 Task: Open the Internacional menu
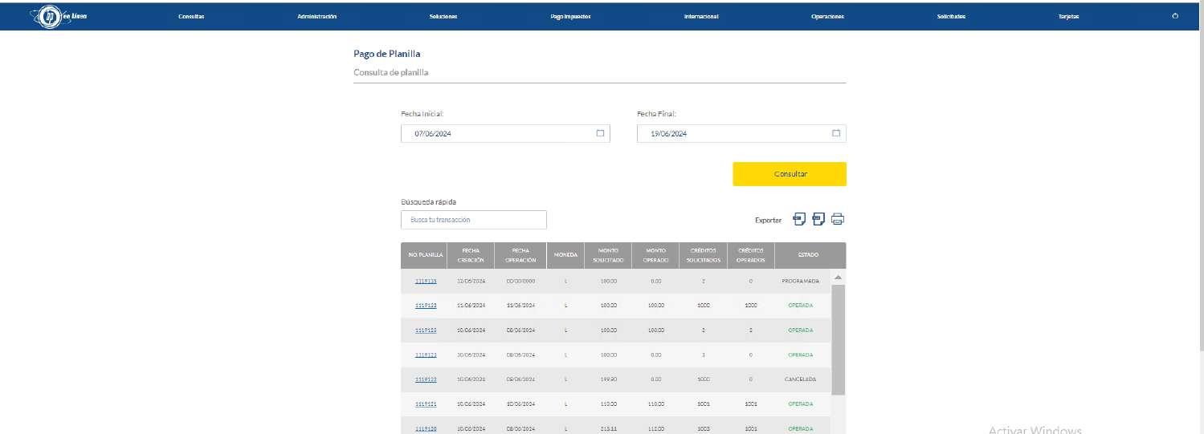[x=701, y=17]
